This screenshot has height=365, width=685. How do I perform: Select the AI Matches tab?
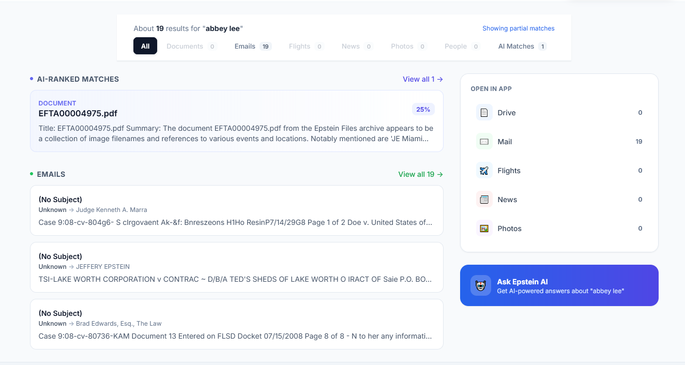click(x=522, y=46)
